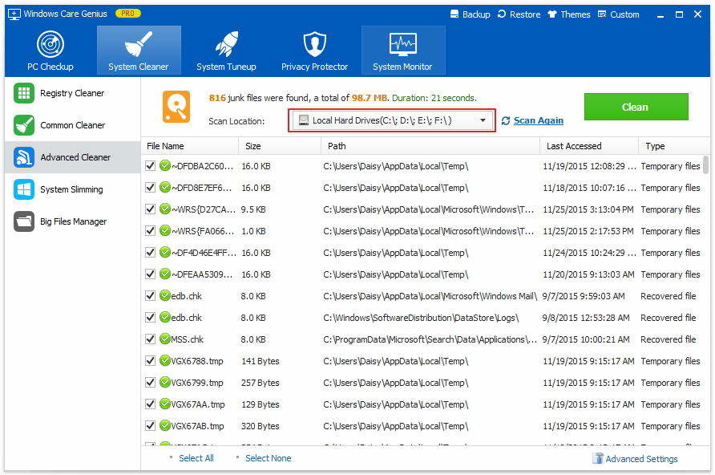Screen dimensions: 715x475
Task: Open the Privacy Protector shield icon
Action: point(315,44)
